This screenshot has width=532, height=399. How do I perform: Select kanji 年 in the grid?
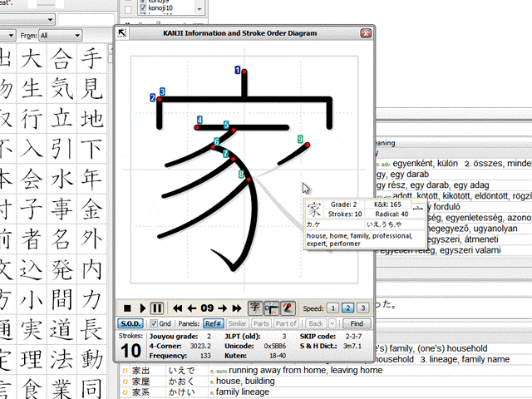[91, 179]
